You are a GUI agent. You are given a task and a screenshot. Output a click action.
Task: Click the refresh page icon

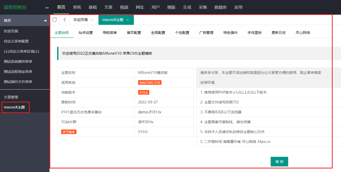click(54, 20)
